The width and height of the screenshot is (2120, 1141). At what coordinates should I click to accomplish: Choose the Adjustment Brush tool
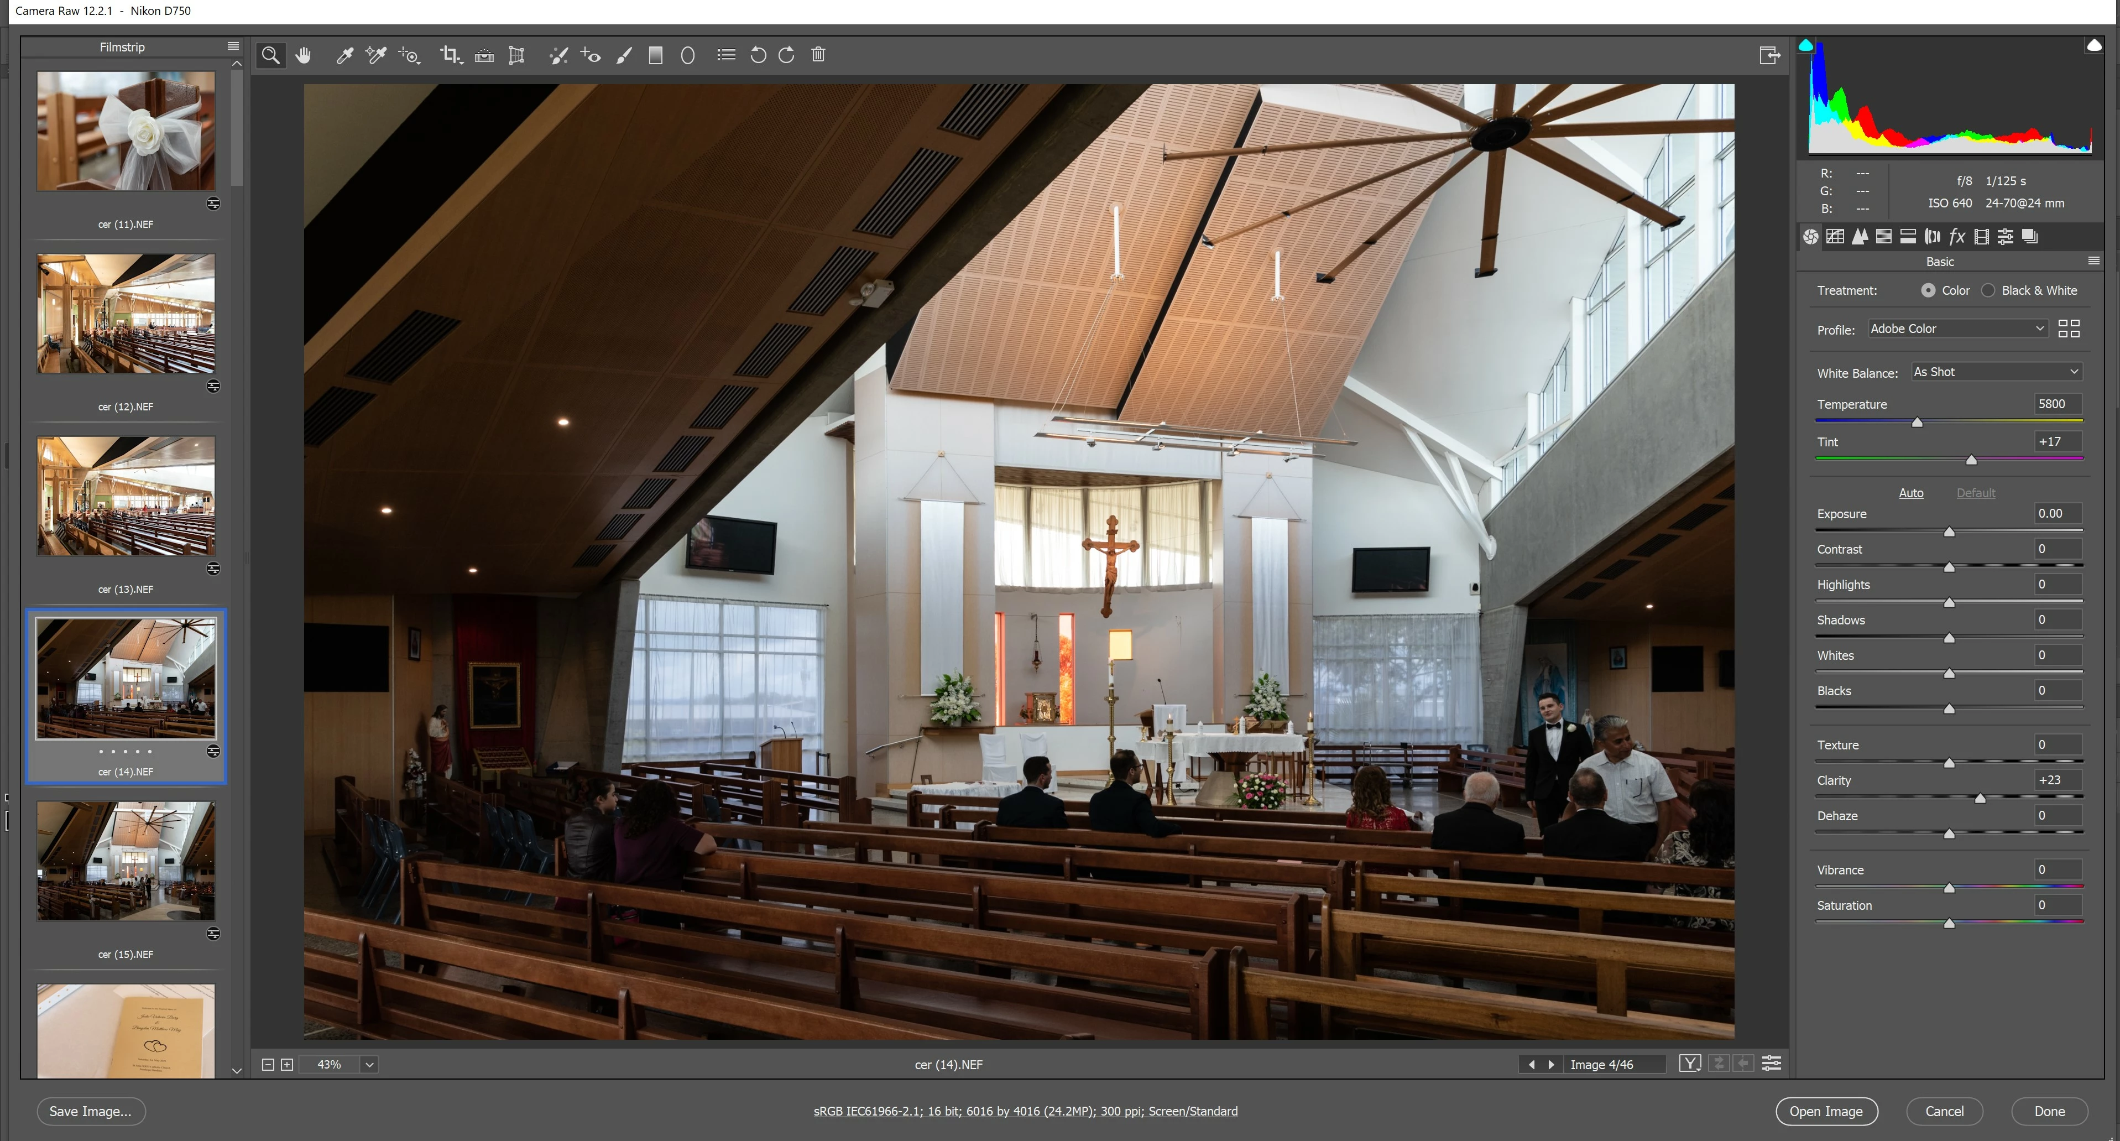(x=625, y=55)
